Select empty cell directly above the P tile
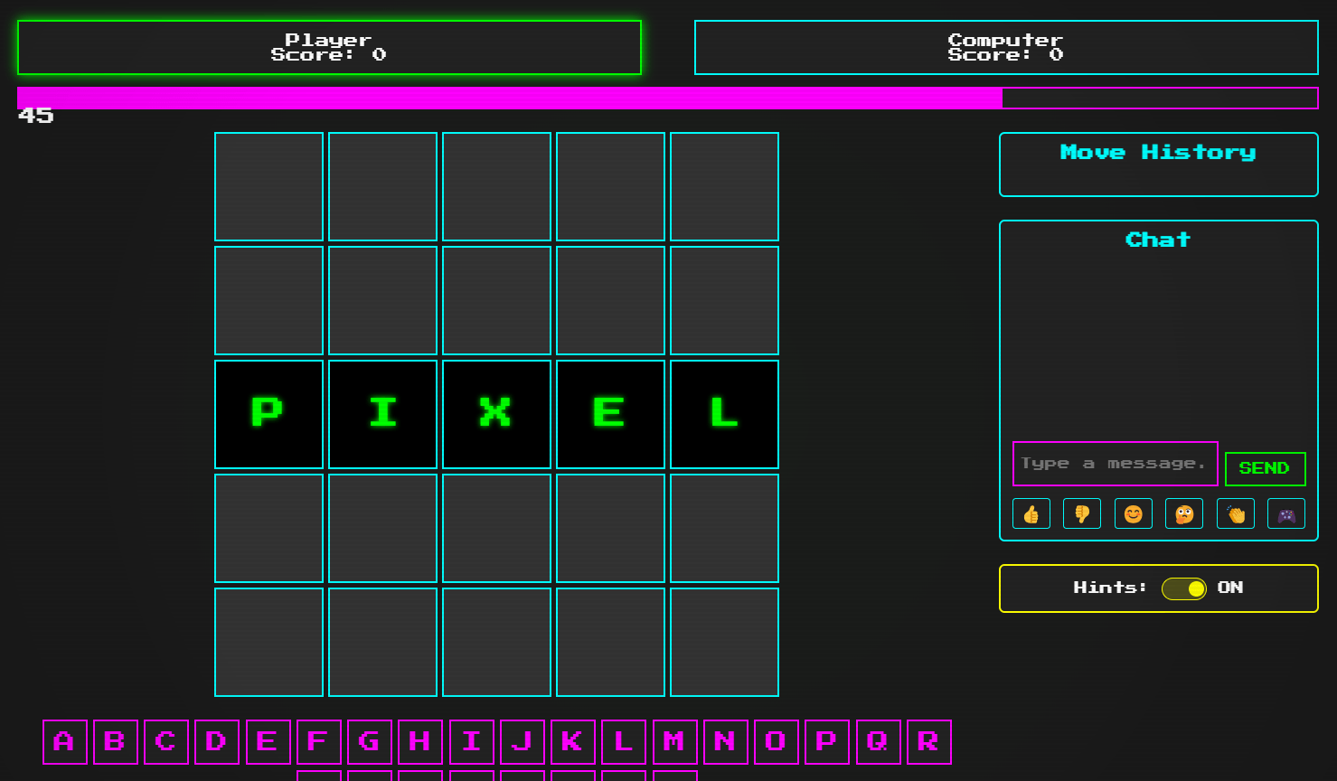The image size is (1337, 781). pos(268,300)
